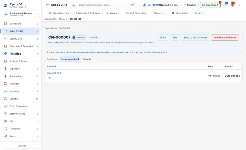Open Inventory in the sidebar

click(x=21, y=91)
